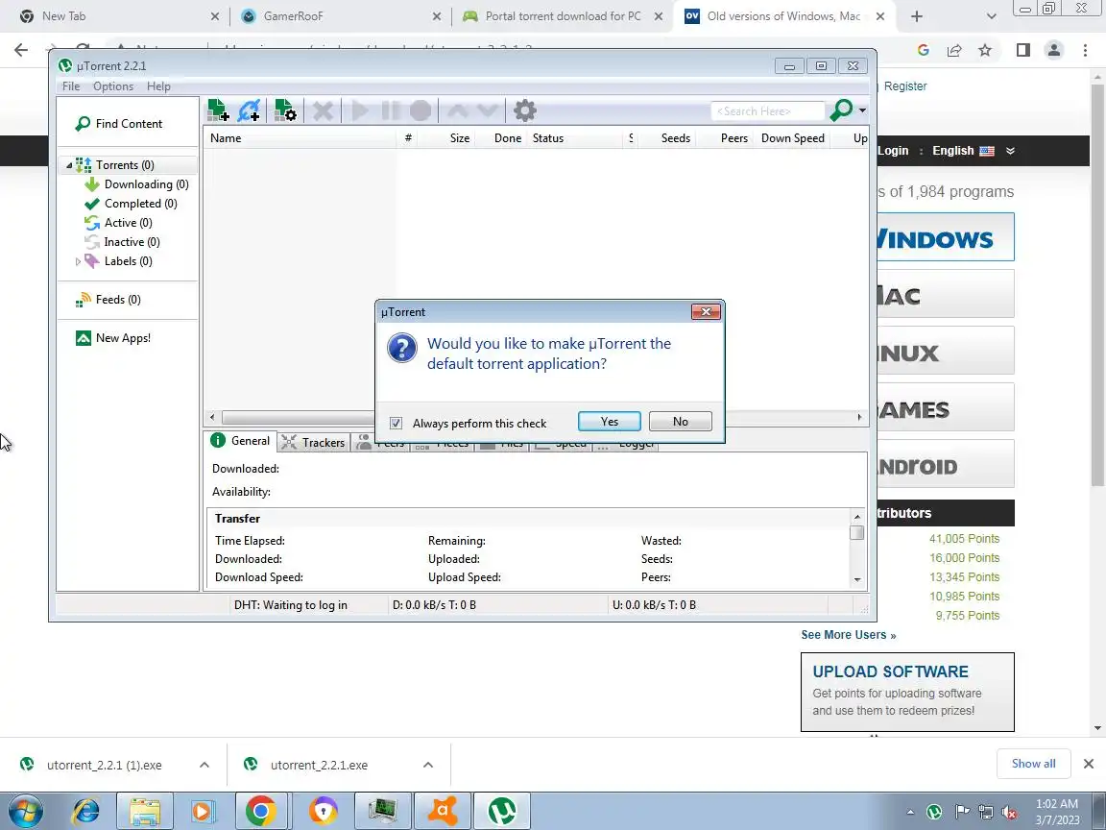Open a new Chrome tab with plus
The height and width of the screenshot is (830, 1106).
tap(916, 16)
